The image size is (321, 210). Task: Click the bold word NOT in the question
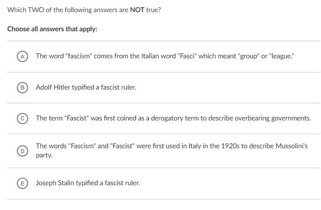pos(137,10)
